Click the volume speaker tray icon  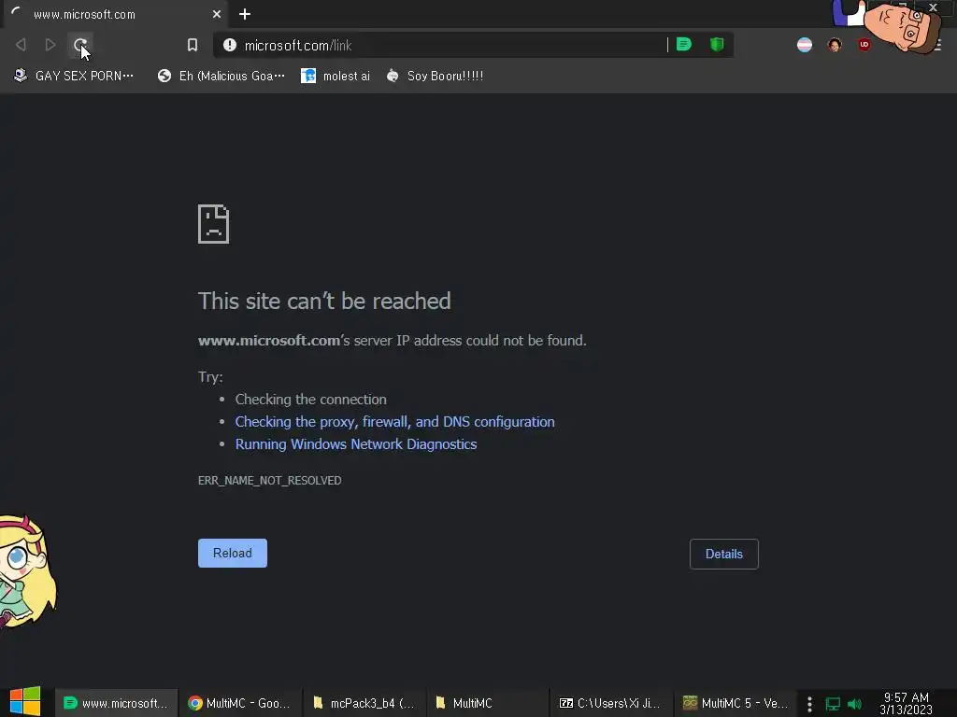(x=854, y=704)
